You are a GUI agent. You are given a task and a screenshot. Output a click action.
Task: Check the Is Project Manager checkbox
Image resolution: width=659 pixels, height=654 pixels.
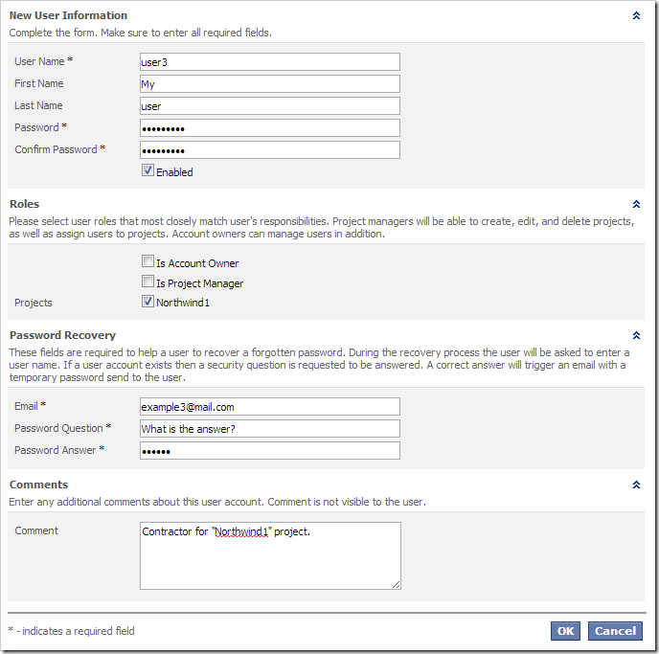(x=148, y=282)
